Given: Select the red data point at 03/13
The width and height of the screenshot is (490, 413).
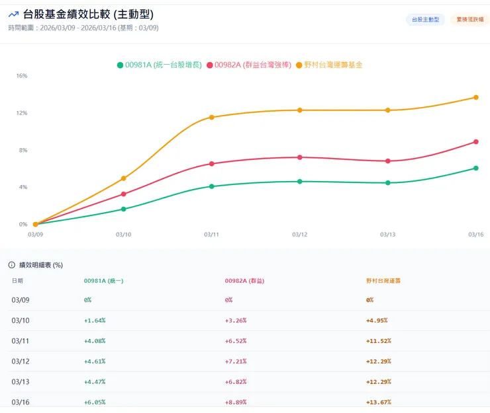Looking at the screenshot, I should pyautogui.click(x=388, y=161).
